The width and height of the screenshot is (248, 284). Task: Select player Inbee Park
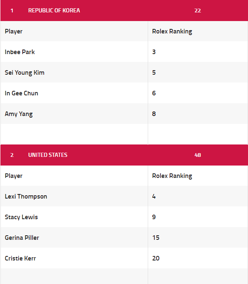coord(20,52)
